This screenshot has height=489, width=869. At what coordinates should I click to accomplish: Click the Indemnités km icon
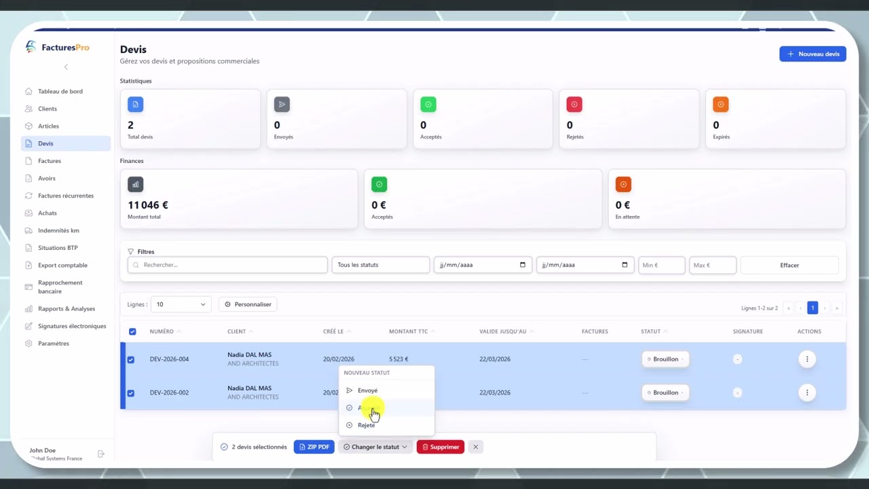[29, 230]
